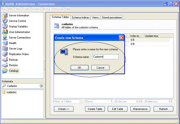
Task: Minimize the MySQL Administrator window
Action: coord(165,4)
